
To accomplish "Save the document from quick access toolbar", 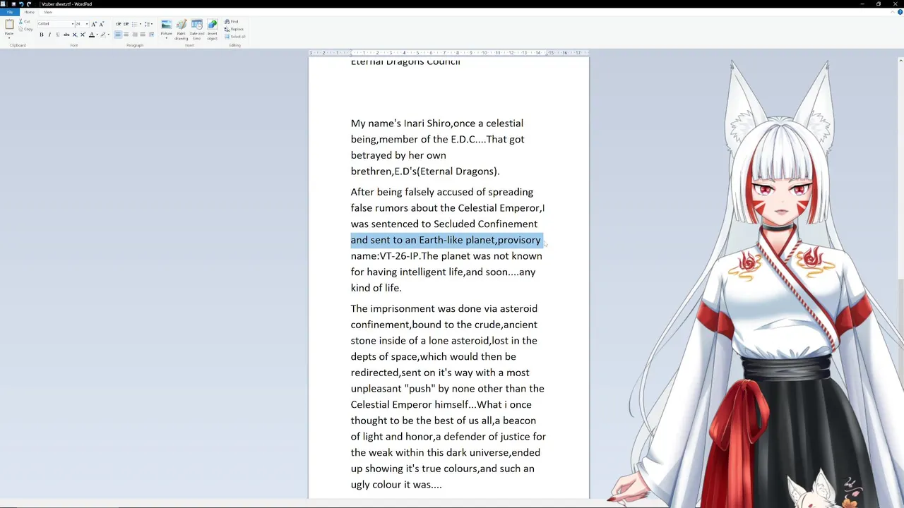I will click(13, 4).
